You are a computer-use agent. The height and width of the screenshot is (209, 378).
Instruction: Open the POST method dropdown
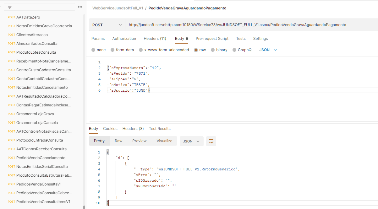107,25
